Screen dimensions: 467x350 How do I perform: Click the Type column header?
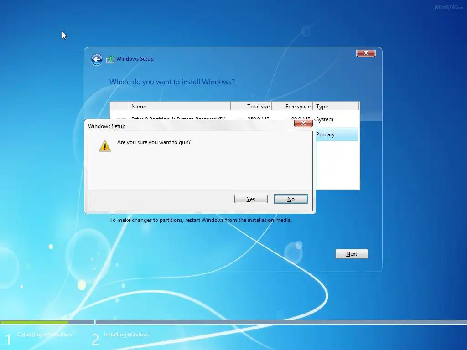click(336, 106)
